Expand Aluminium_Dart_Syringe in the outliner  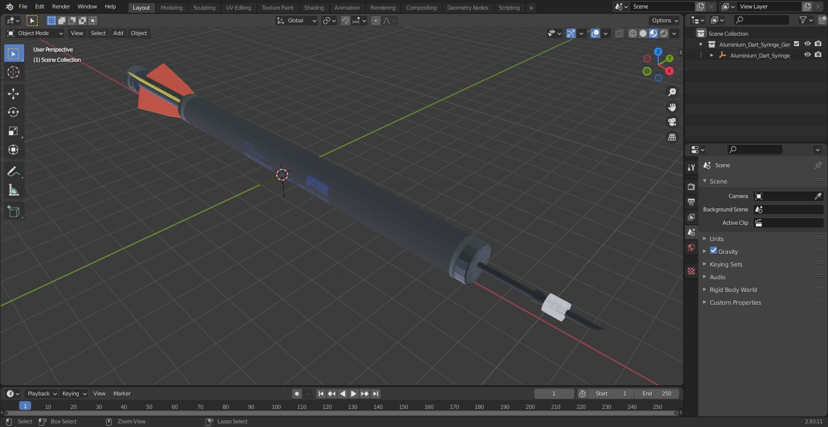point(712,55)
